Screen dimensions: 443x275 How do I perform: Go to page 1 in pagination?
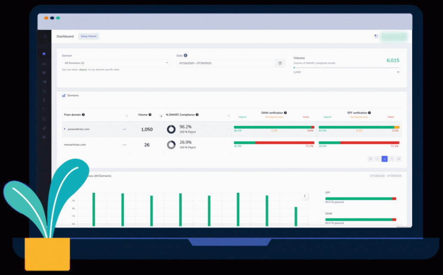385,159
